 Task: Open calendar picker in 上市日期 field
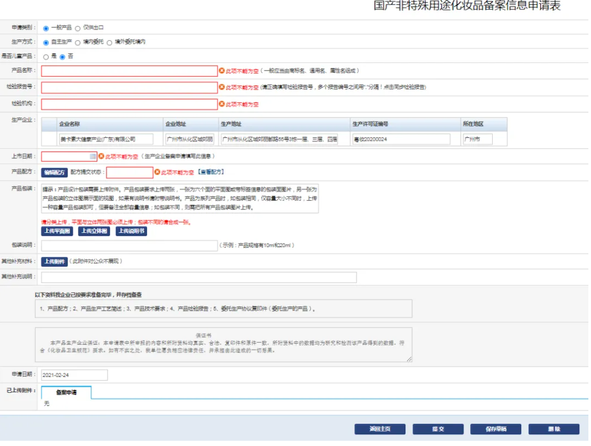click(93, 156)
